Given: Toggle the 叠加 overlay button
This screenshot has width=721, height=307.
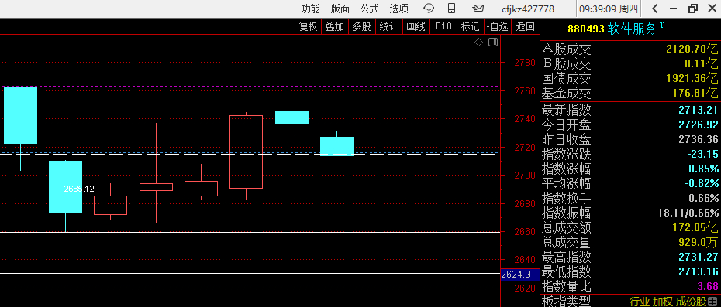Looking at the screenshot, I should click(335, 26).
